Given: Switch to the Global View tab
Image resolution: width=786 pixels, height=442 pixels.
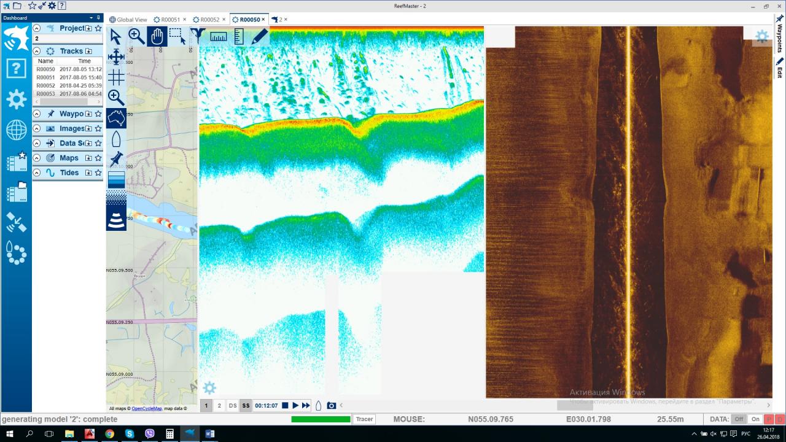Looking at the screenshot, I should click(128, 20).
